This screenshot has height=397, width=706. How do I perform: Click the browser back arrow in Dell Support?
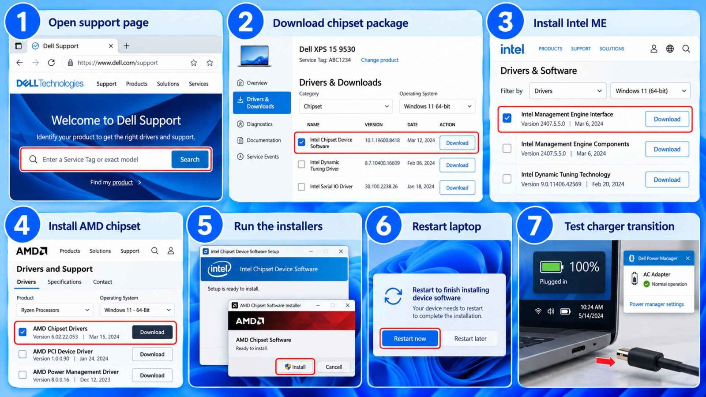tap(19, 63)
